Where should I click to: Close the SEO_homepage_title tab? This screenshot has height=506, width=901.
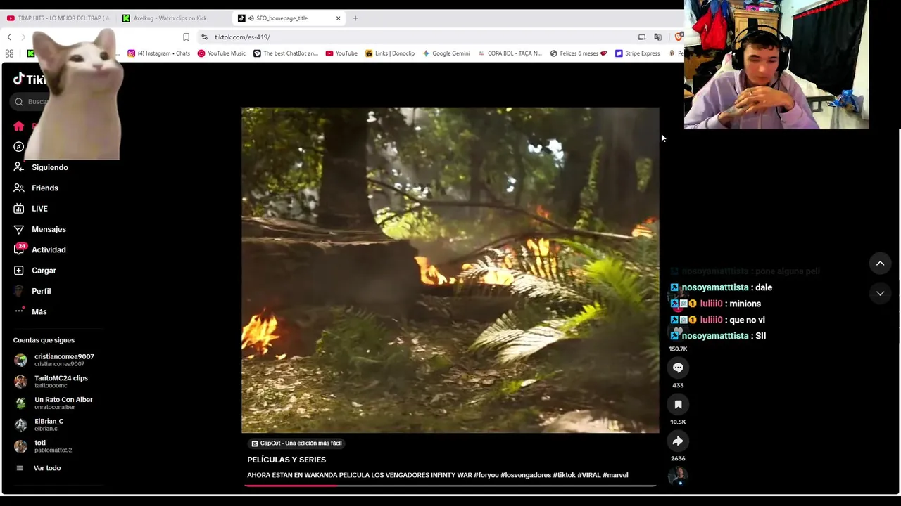point(338,18)
